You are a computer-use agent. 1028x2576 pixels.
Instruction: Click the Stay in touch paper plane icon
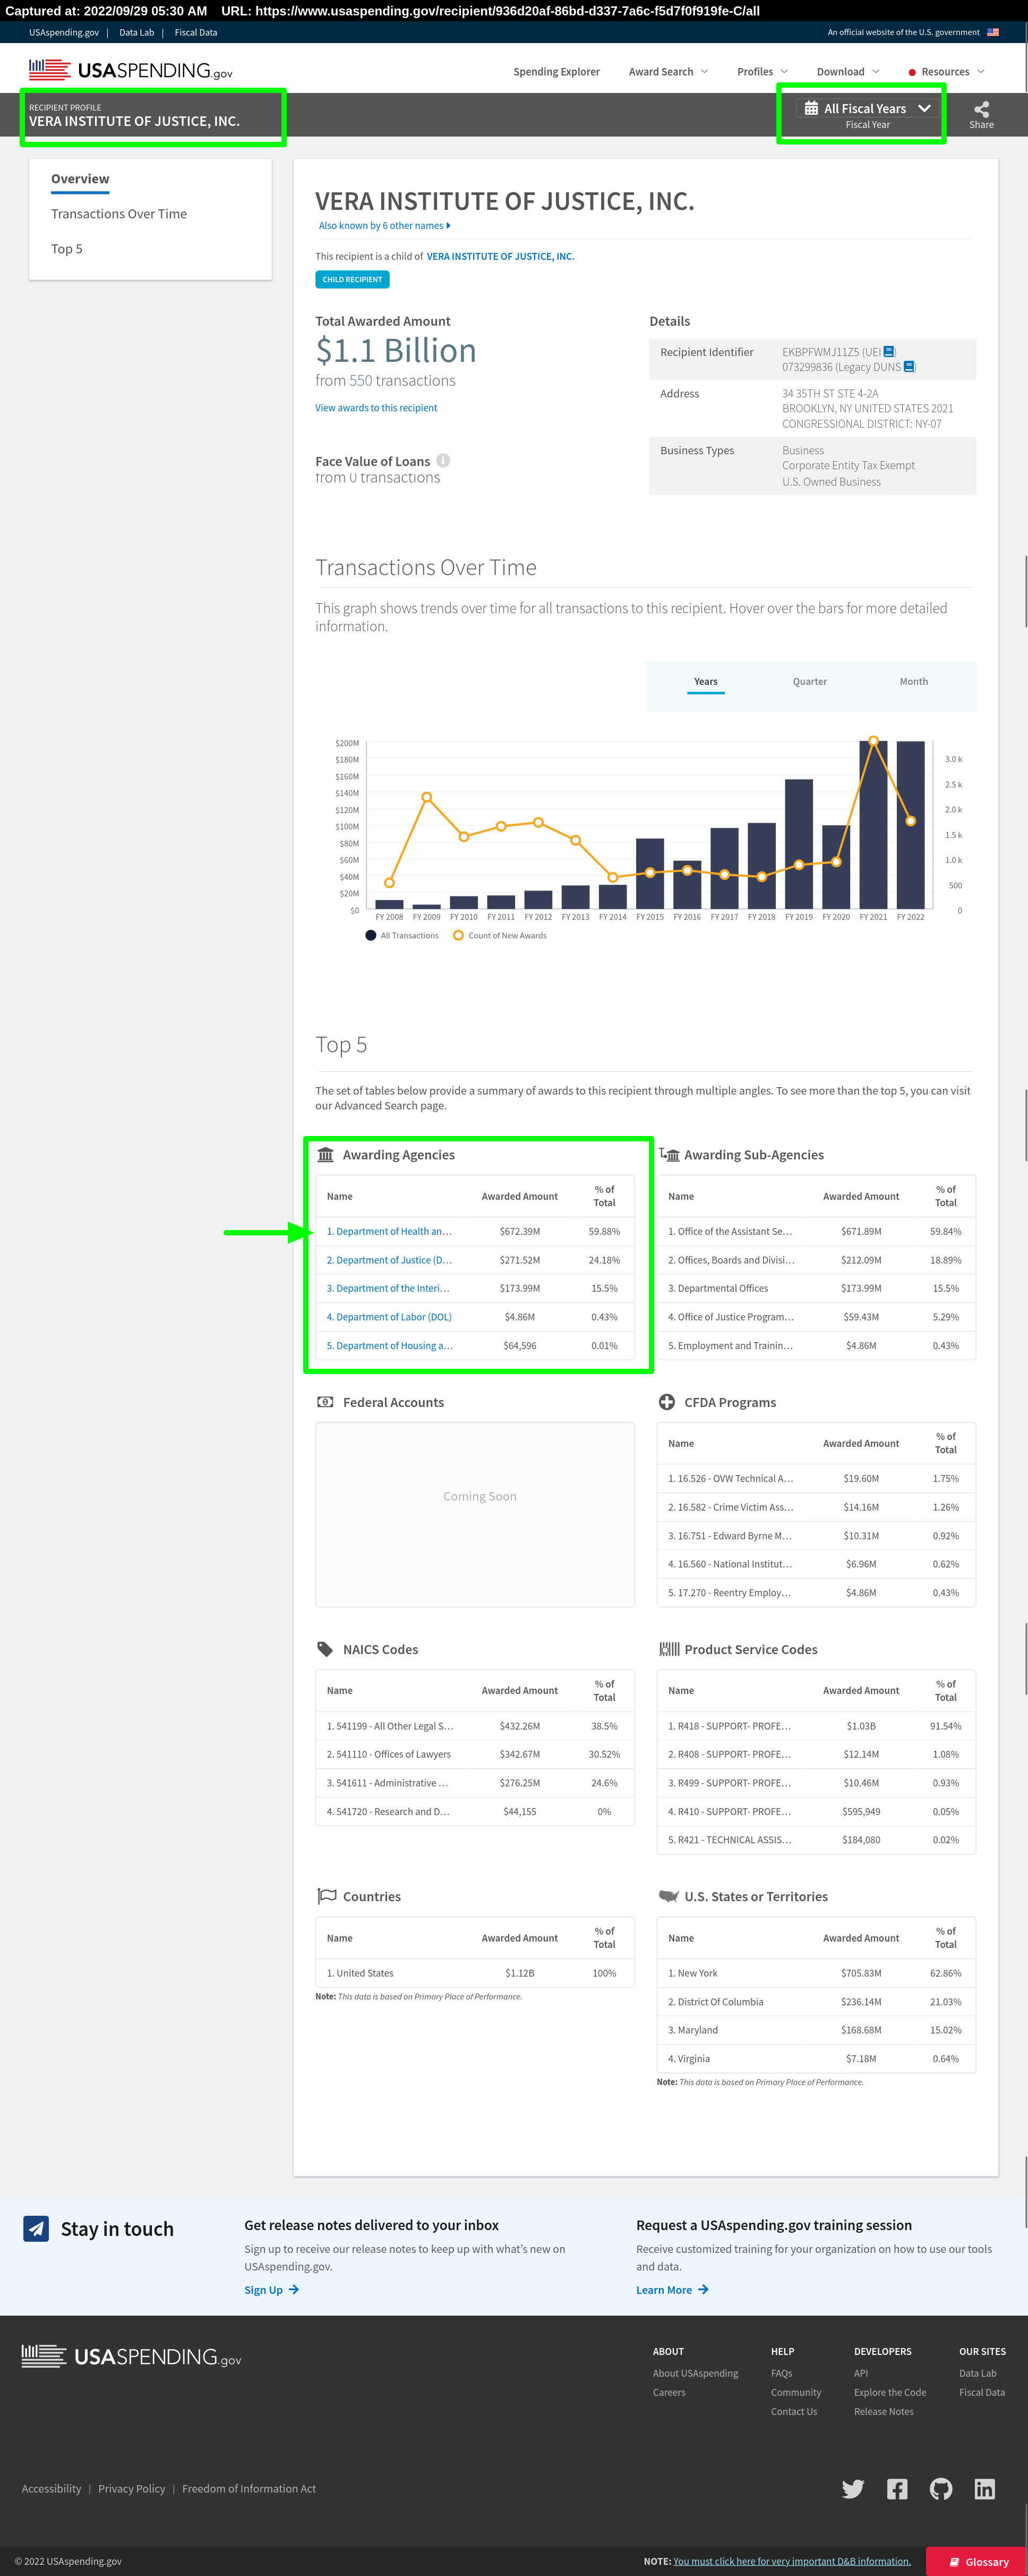(36, 2228)
